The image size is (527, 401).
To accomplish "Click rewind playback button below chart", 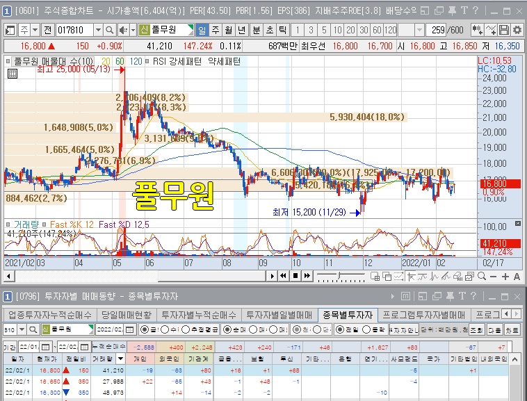I will pos(283,276).
